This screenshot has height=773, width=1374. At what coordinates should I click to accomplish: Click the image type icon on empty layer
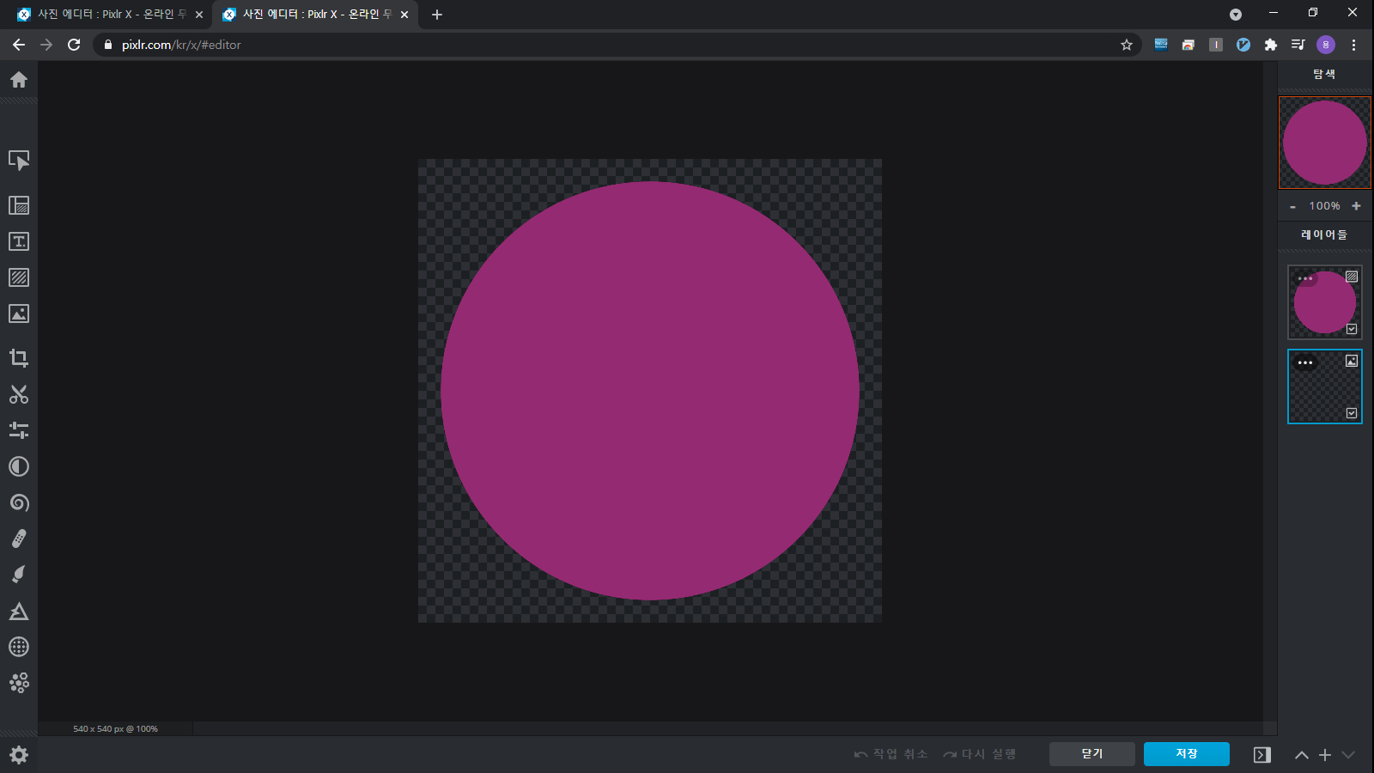(1352, 361)
